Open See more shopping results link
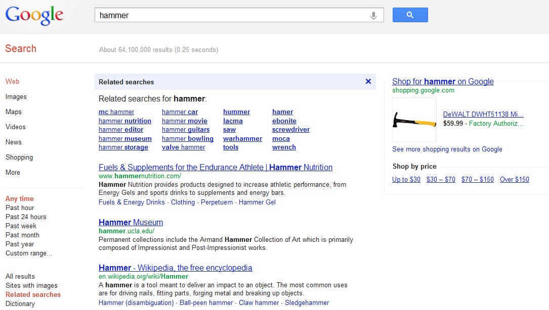Screen dimensions: 549x310 tap(447, 149)
